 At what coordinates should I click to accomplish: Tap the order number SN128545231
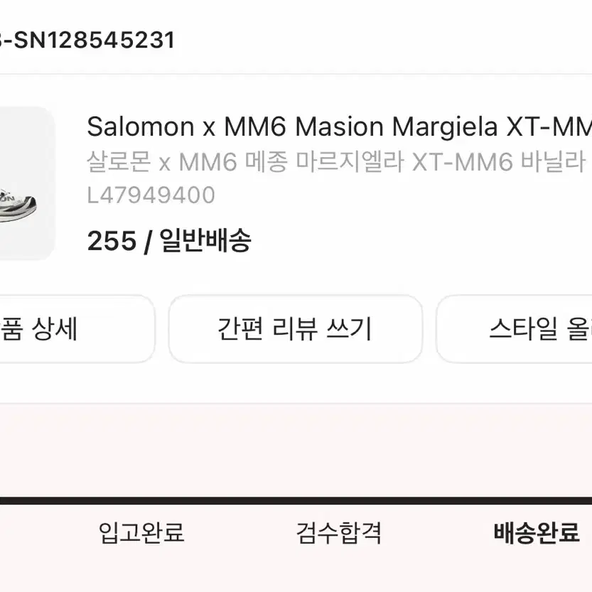pos(85,40)
